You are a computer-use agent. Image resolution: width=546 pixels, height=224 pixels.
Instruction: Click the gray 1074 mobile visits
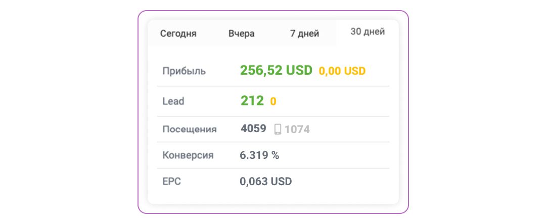pos(297,130)
